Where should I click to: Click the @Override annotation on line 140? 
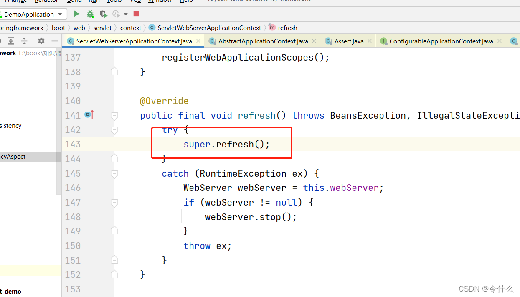[164, 101]
